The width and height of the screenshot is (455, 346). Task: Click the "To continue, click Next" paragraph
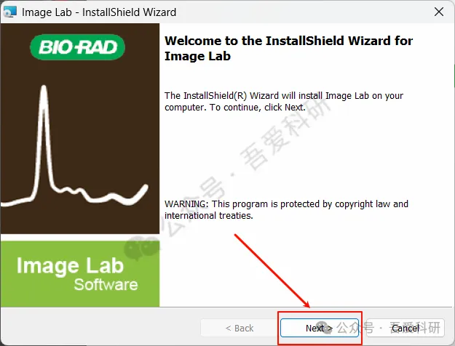tap(284, 102)
